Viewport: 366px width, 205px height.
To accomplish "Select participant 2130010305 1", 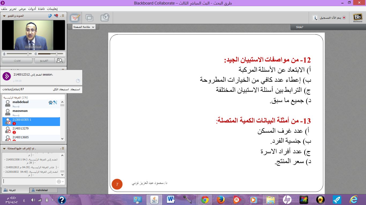I will pyautogui.click(x=31, y=122).
